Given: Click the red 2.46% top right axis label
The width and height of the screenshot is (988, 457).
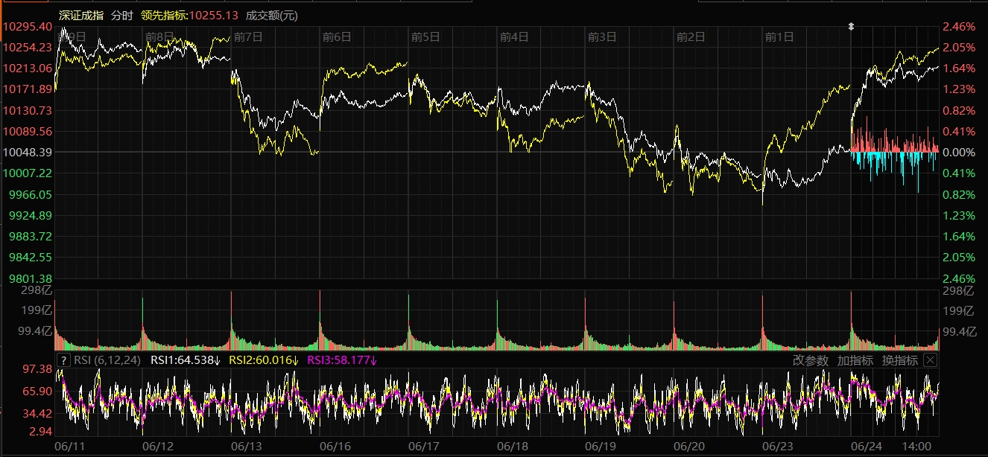Looking at the screenshot, I should click(959, 26).
